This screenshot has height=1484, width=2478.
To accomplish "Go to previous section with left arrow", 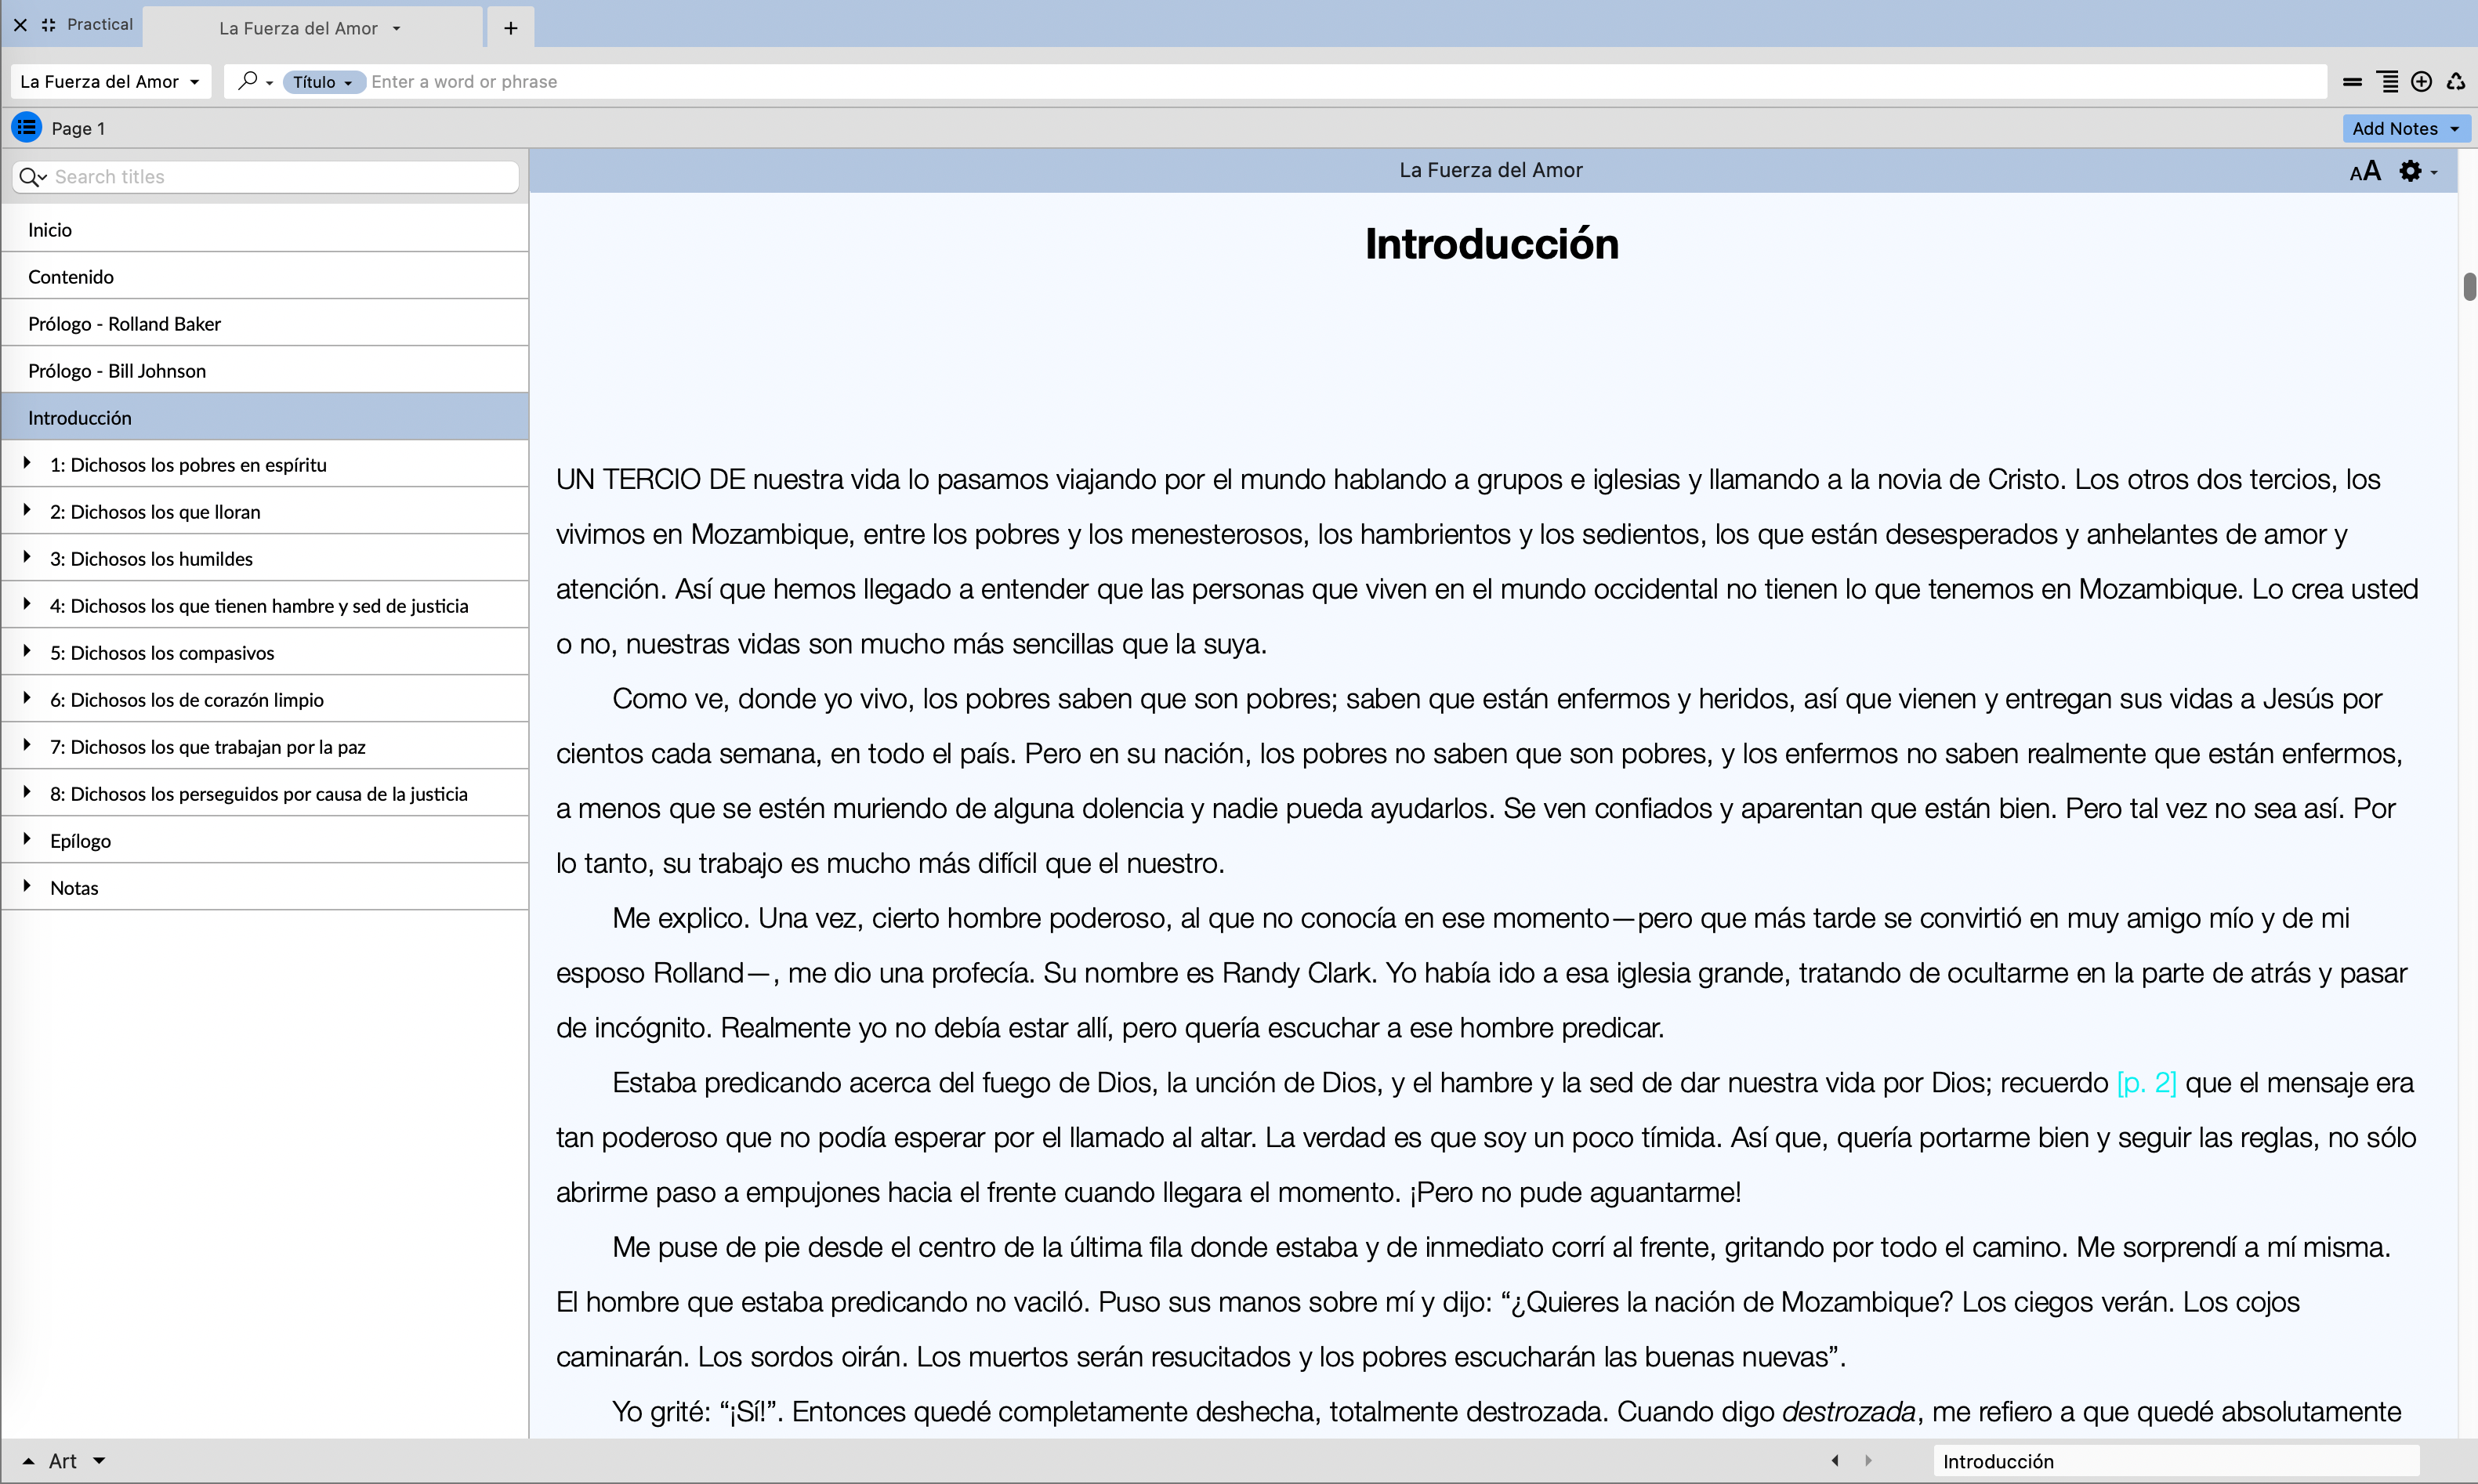I will coord(1835,1460).
